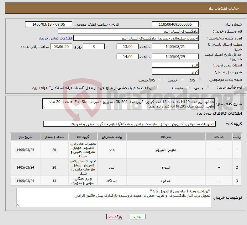Click the delivery province field البرز
247x225 pixels.
(x=175, y=65)
